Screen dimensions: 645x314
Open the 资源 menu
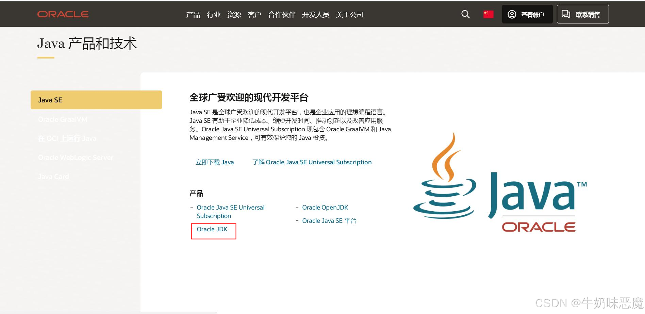coord(234,15)
